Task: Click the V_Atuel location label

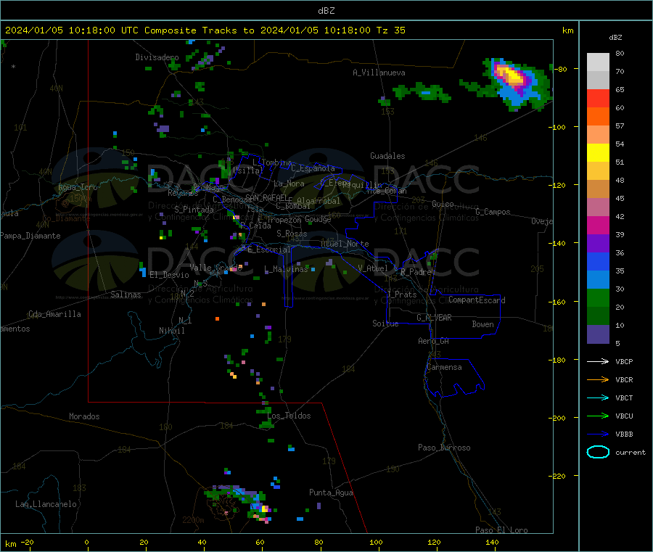Action: tap(373, 268)
